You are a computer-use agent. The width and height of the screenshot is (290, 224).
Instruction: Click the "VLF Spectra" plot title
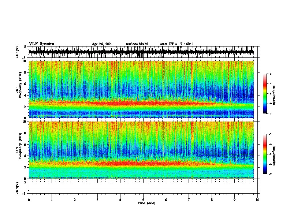(x=41, y=44)
